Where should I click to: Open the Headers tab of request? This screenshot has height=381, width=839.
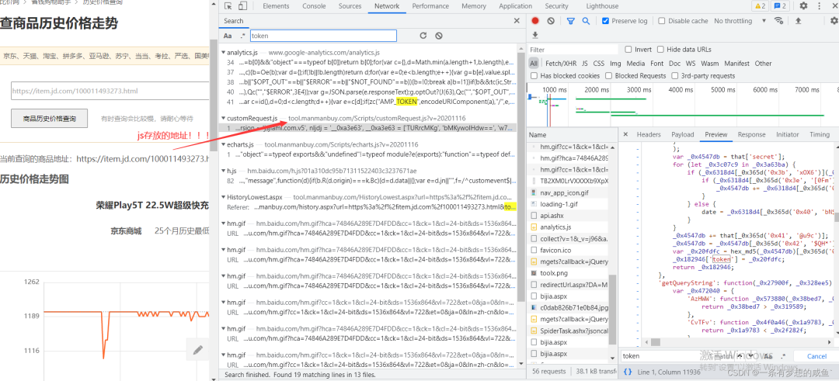click(649, 135)
